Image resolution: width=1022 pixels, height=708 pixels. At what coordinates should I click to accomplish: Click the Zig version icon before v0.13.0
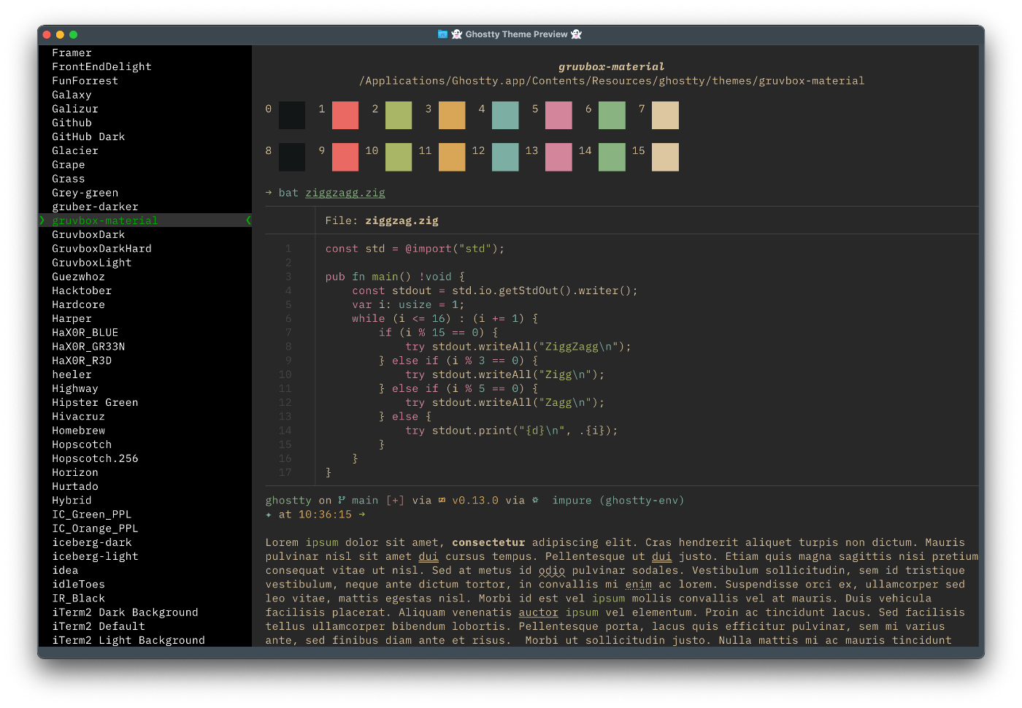442,501
